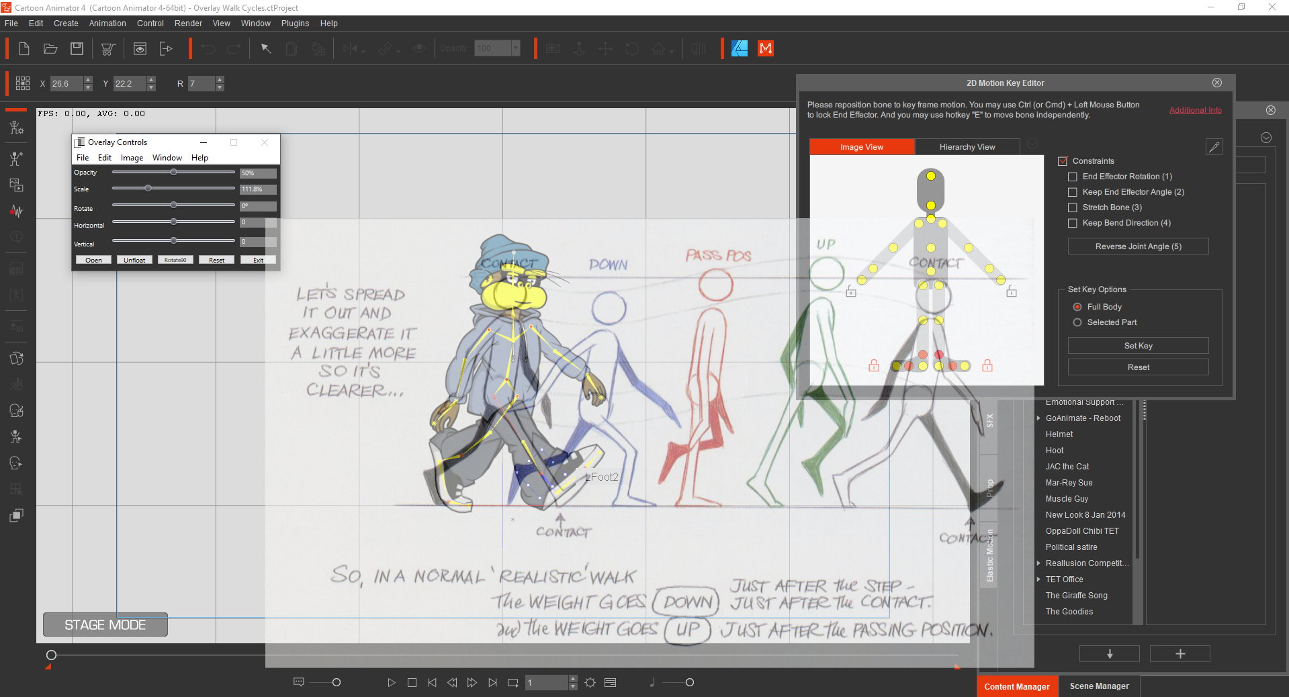Click the export arrow icon in toolbar
Image resolution: width=1289 pixels, height=697 pixels.
(166, 48)
